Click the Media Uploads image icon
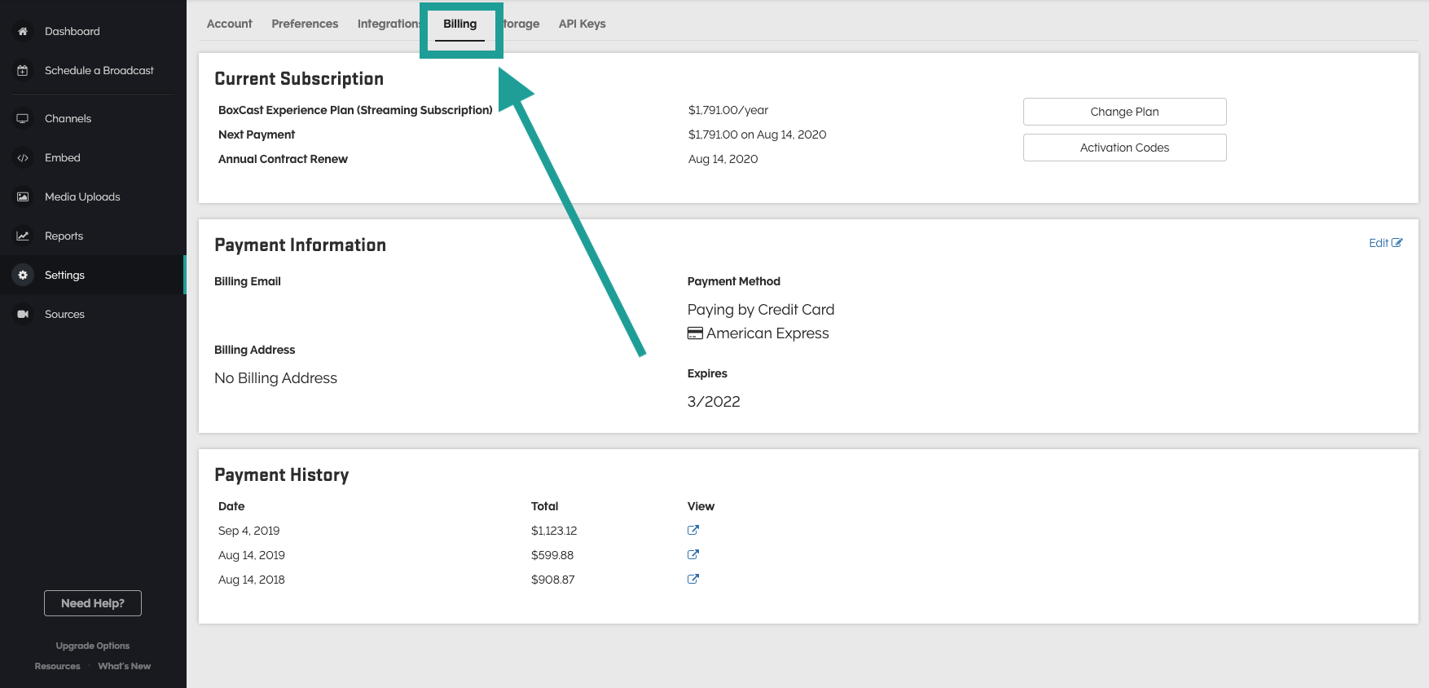 pyautogui.click(x=23, y=197)
